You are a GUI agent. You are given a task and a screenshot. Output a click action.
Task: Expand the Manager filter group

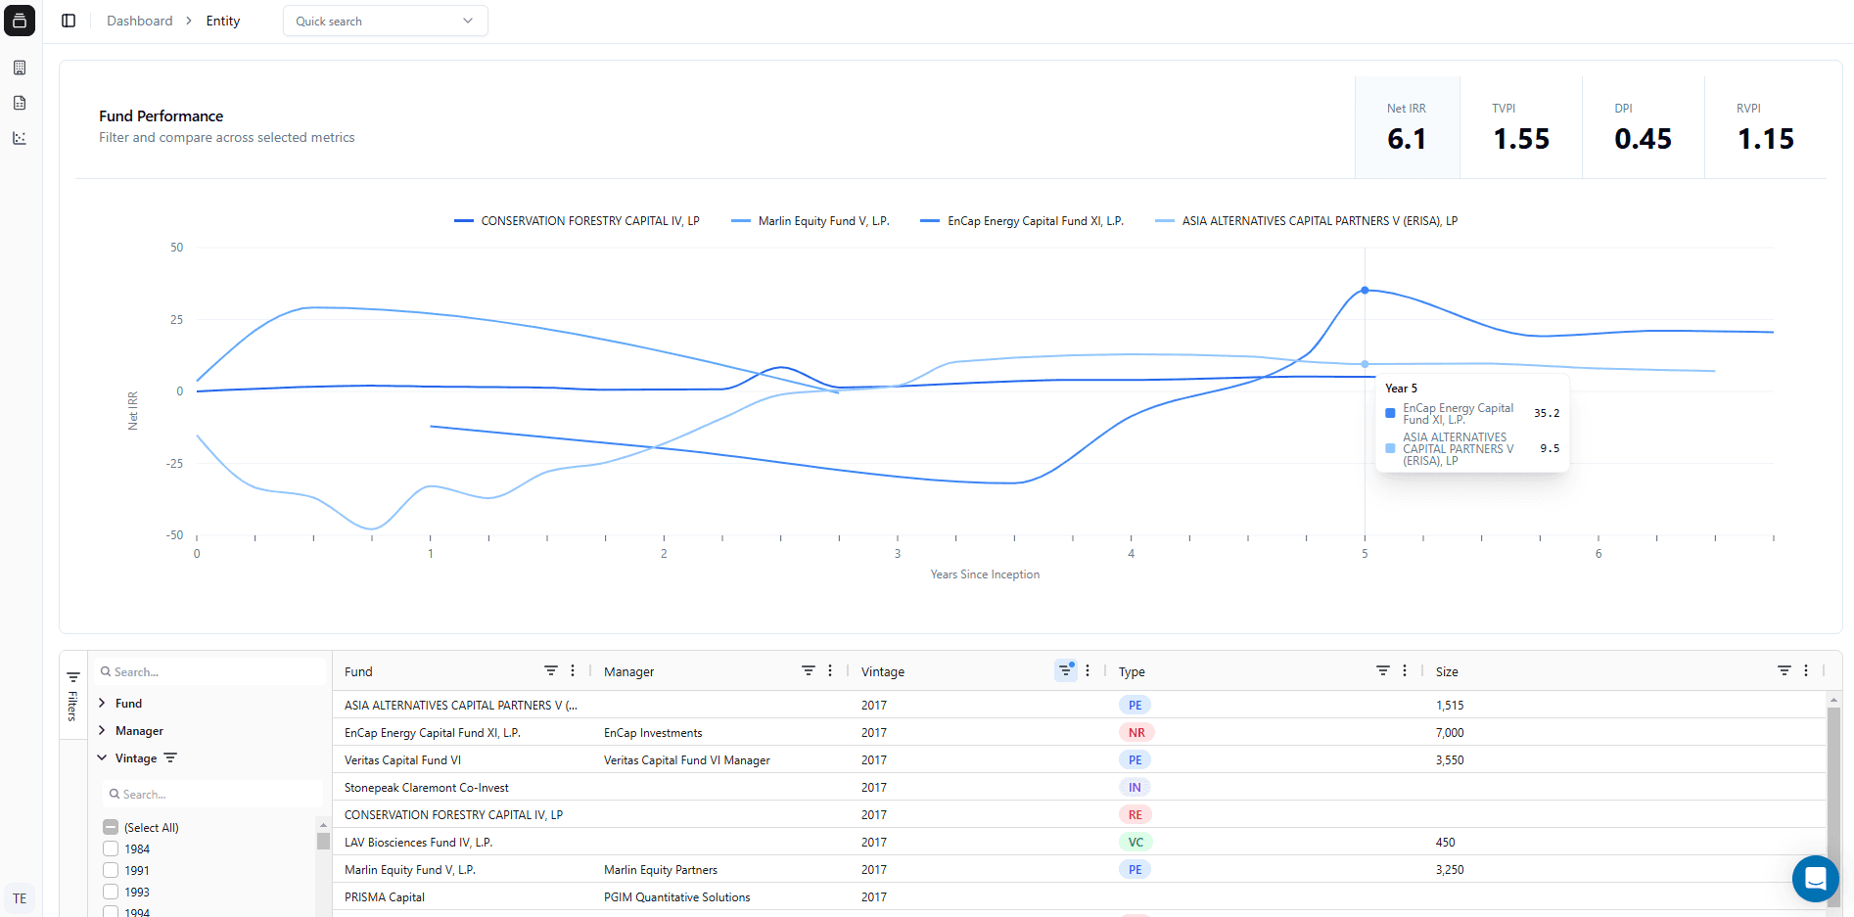tap(102, 730)
